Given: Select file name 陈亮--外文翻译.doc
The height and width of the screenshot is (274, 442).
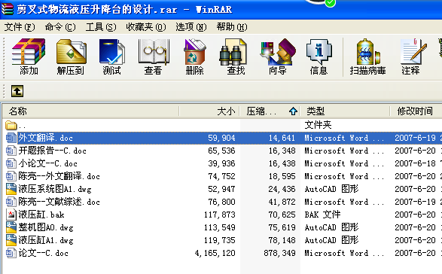Looking at the screenshot, I should pos(59,176).
